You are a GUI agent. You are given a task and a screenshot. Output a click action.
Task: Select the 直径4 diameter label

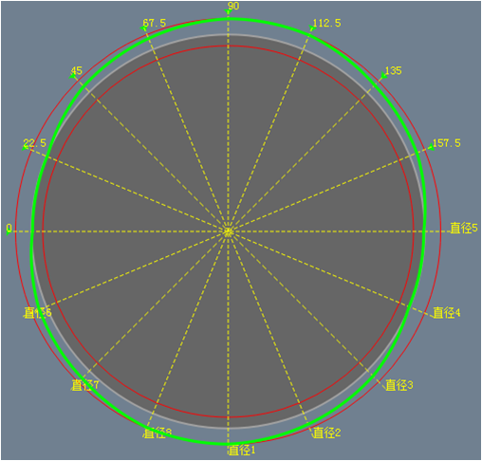point(447,312)
